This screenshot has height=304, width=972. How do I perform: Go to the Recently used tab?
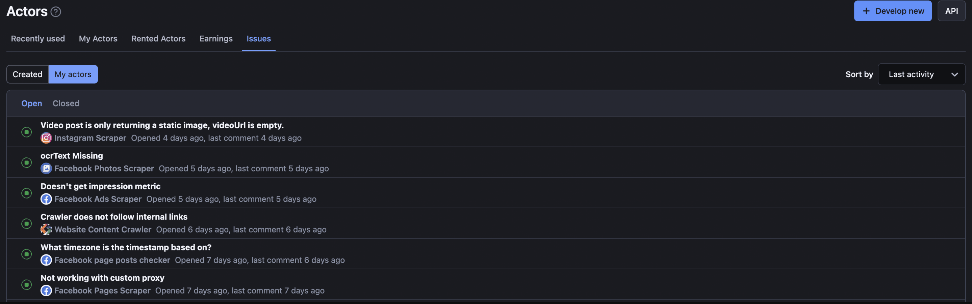[38, 38]
